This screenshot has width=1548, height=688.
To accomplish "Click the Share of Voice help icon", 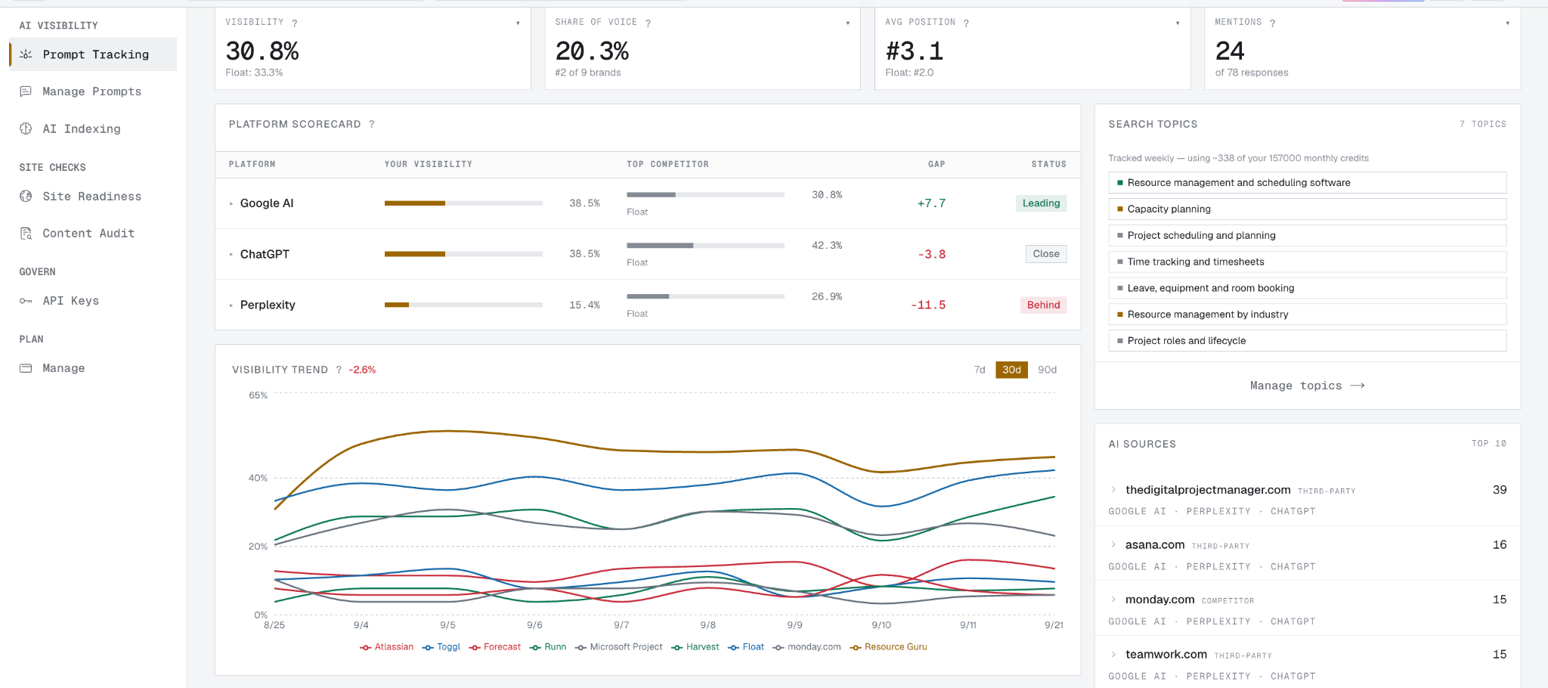I will click(648, 23).
